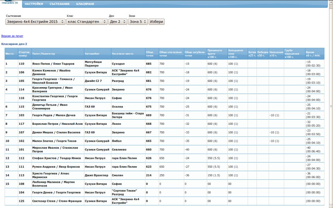Open the СЪСТЕЗАНИЯ menu
This screenshot has width=333, height=208.
(60, 4)
